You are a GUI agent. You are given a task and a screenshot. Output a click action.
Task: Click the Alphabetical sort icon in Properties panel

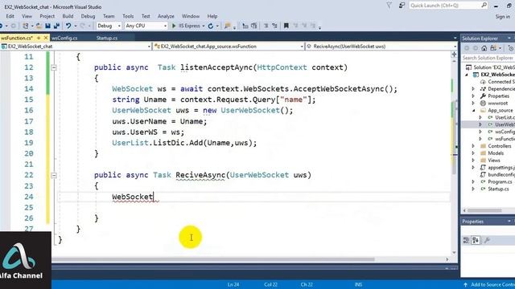coord(476,240)
